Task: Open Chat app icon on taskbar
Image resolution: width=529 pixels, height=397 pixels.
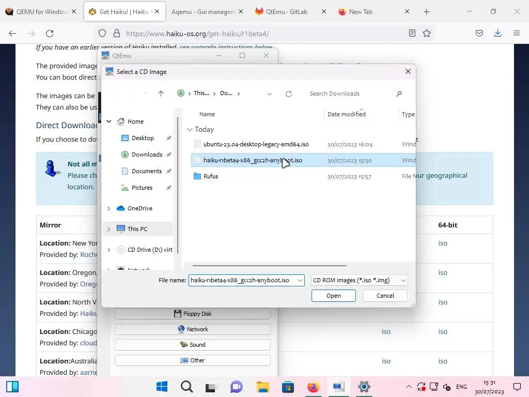Action: click(237, 387)
